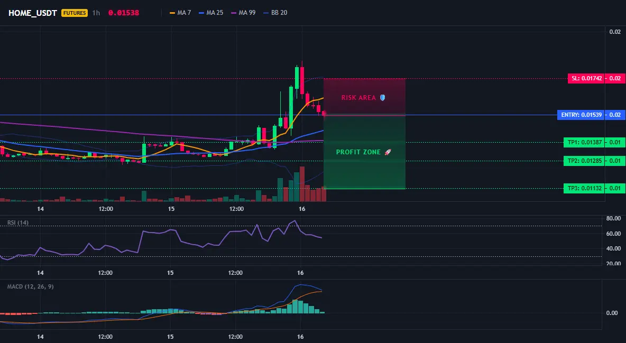Viewport: 626px width, 343px height.
Task: Click the tallest MACD histogram bar
Action: (295, 306)
